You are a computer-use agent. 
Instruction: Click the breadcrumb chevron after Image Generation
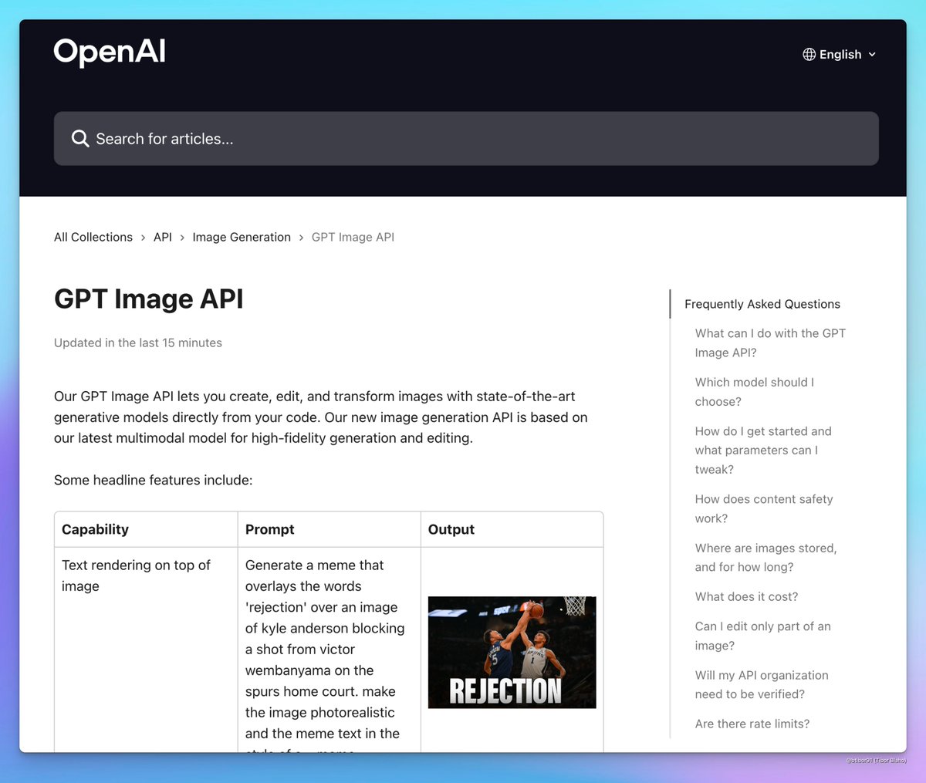300,238
